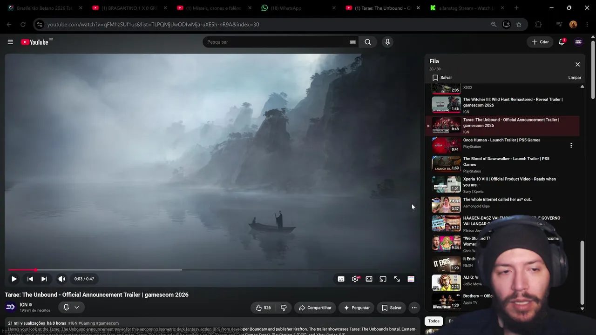Go back in browser history
The image size is (596, 335).
pyautogui.click(x=9, y=24)
